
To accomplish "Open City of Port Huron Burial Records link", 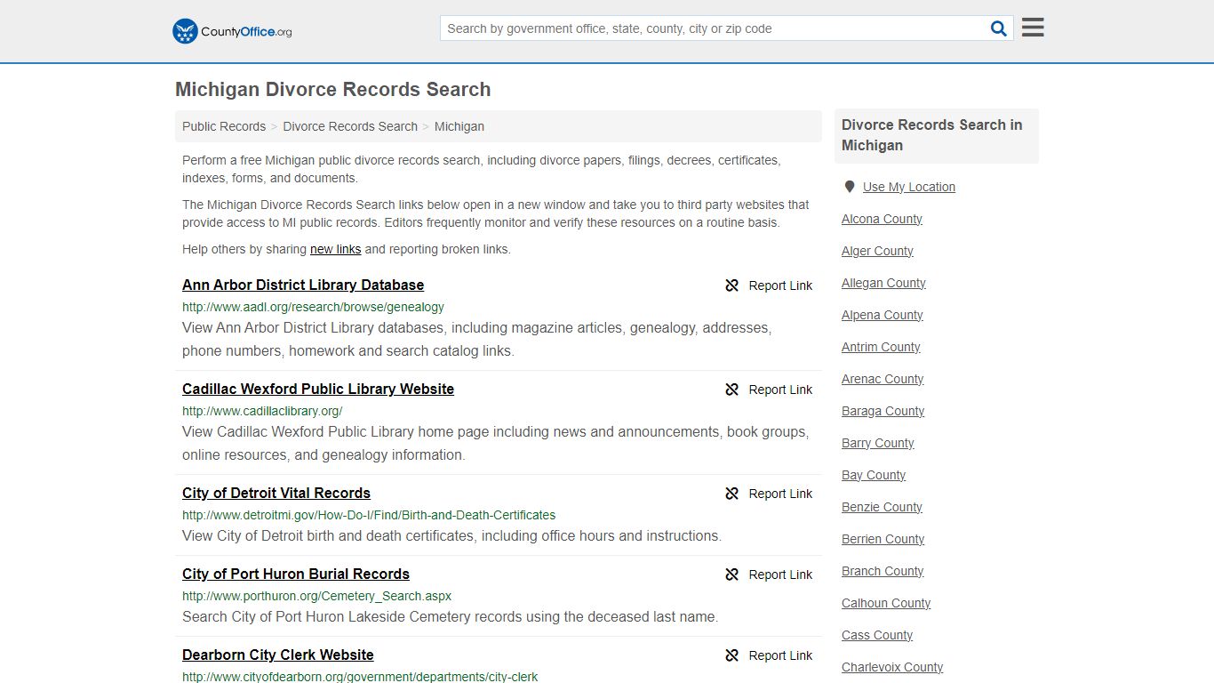I will tap(296, 574).
